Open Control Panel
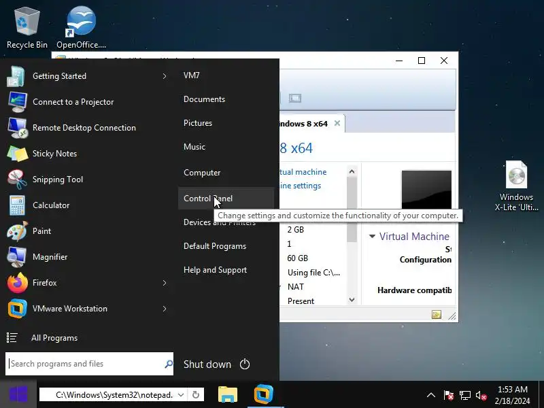544x408 pixels. 226,199
